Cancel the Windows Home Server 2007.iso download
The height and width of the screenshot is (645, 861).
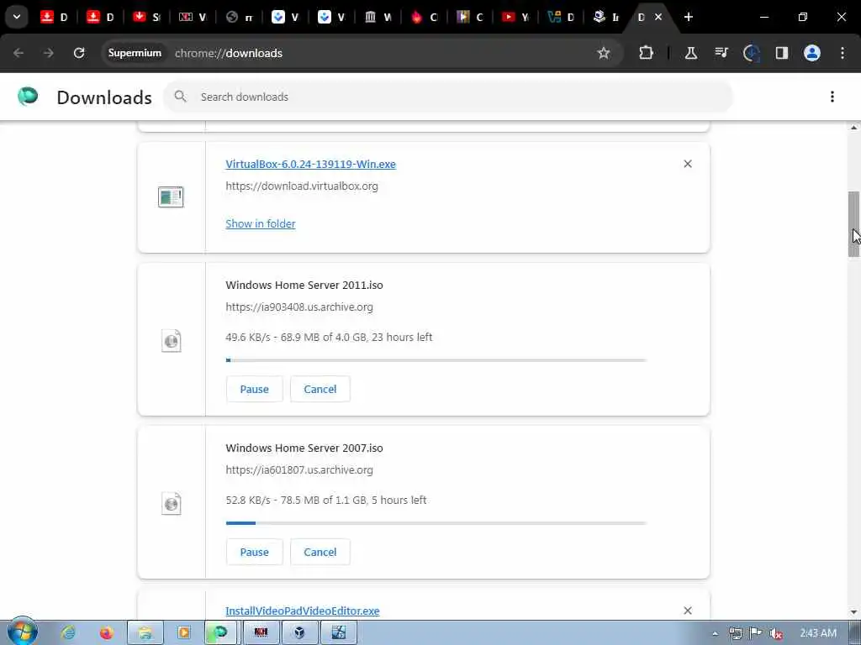[320, 552]
